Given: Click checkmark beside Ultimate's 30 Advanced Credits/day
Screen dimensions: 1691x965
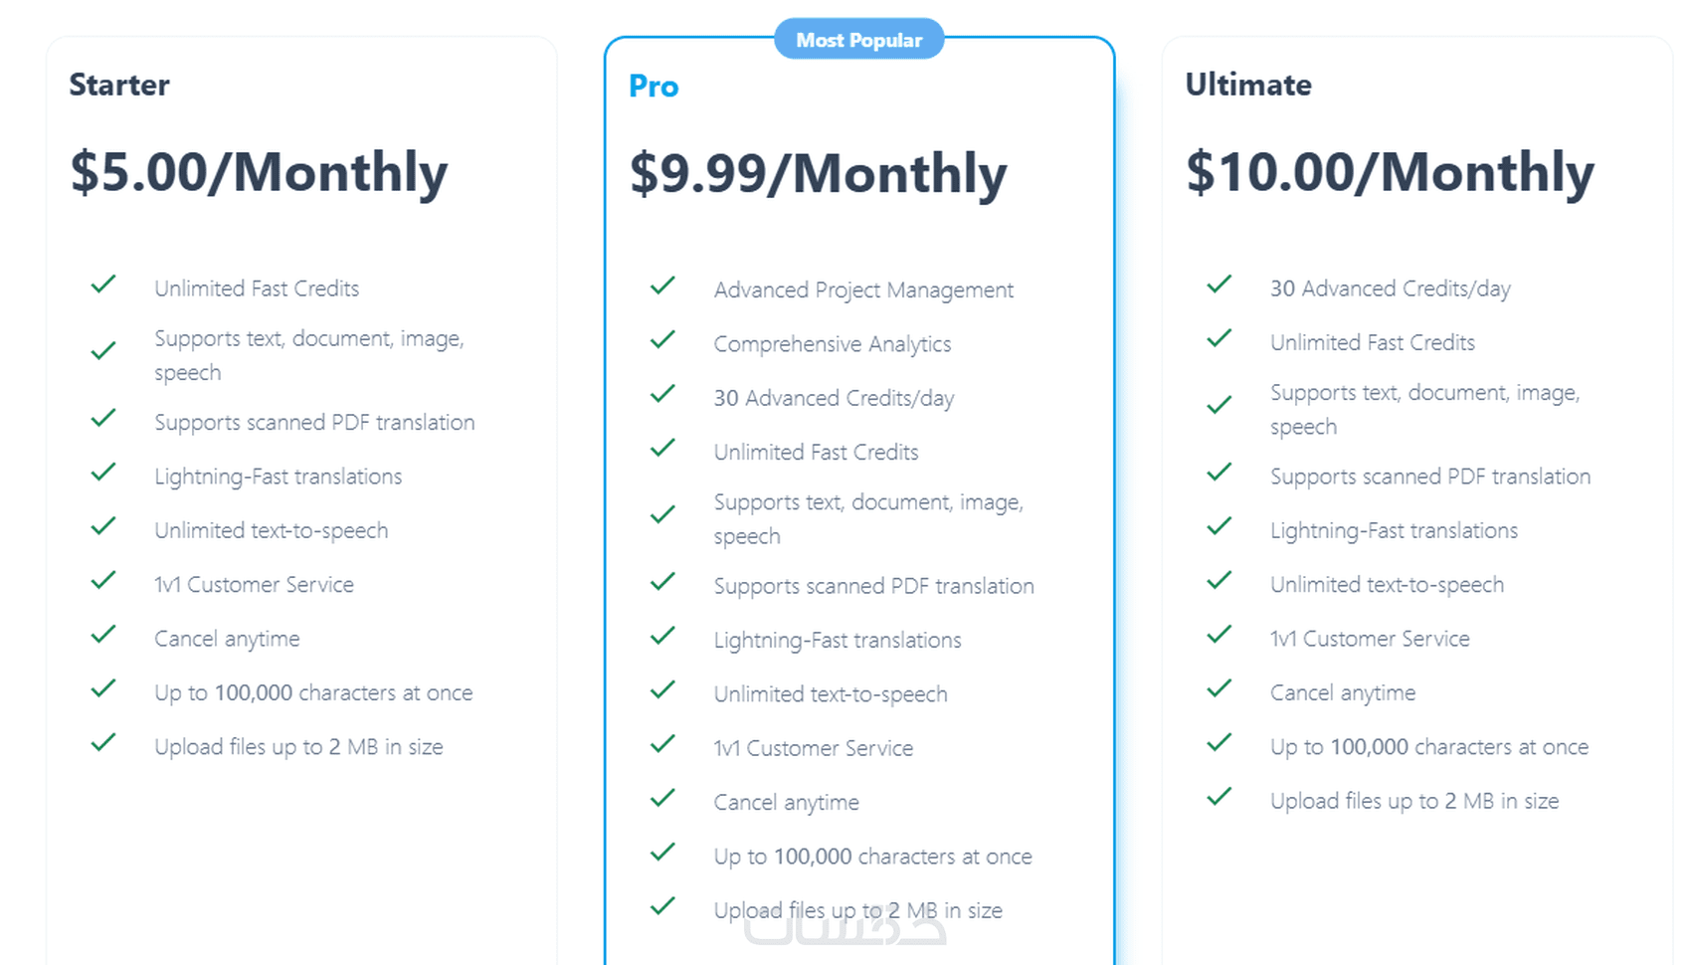Looking at the screenshot, I should click(x=1219, y=286).
